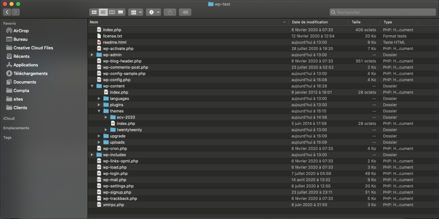
Task: Sort files by Taille column header
Action: [356, 22]
